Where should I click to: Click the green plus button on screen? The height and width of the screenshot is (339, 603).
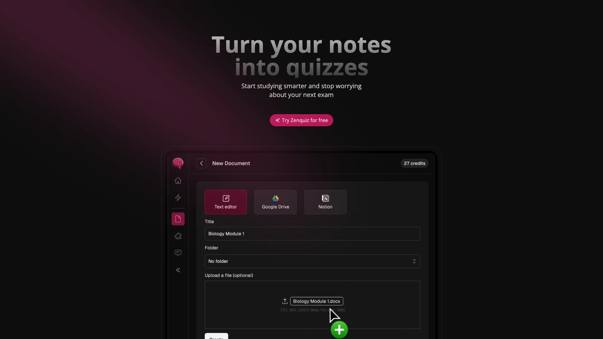point(339,329)
